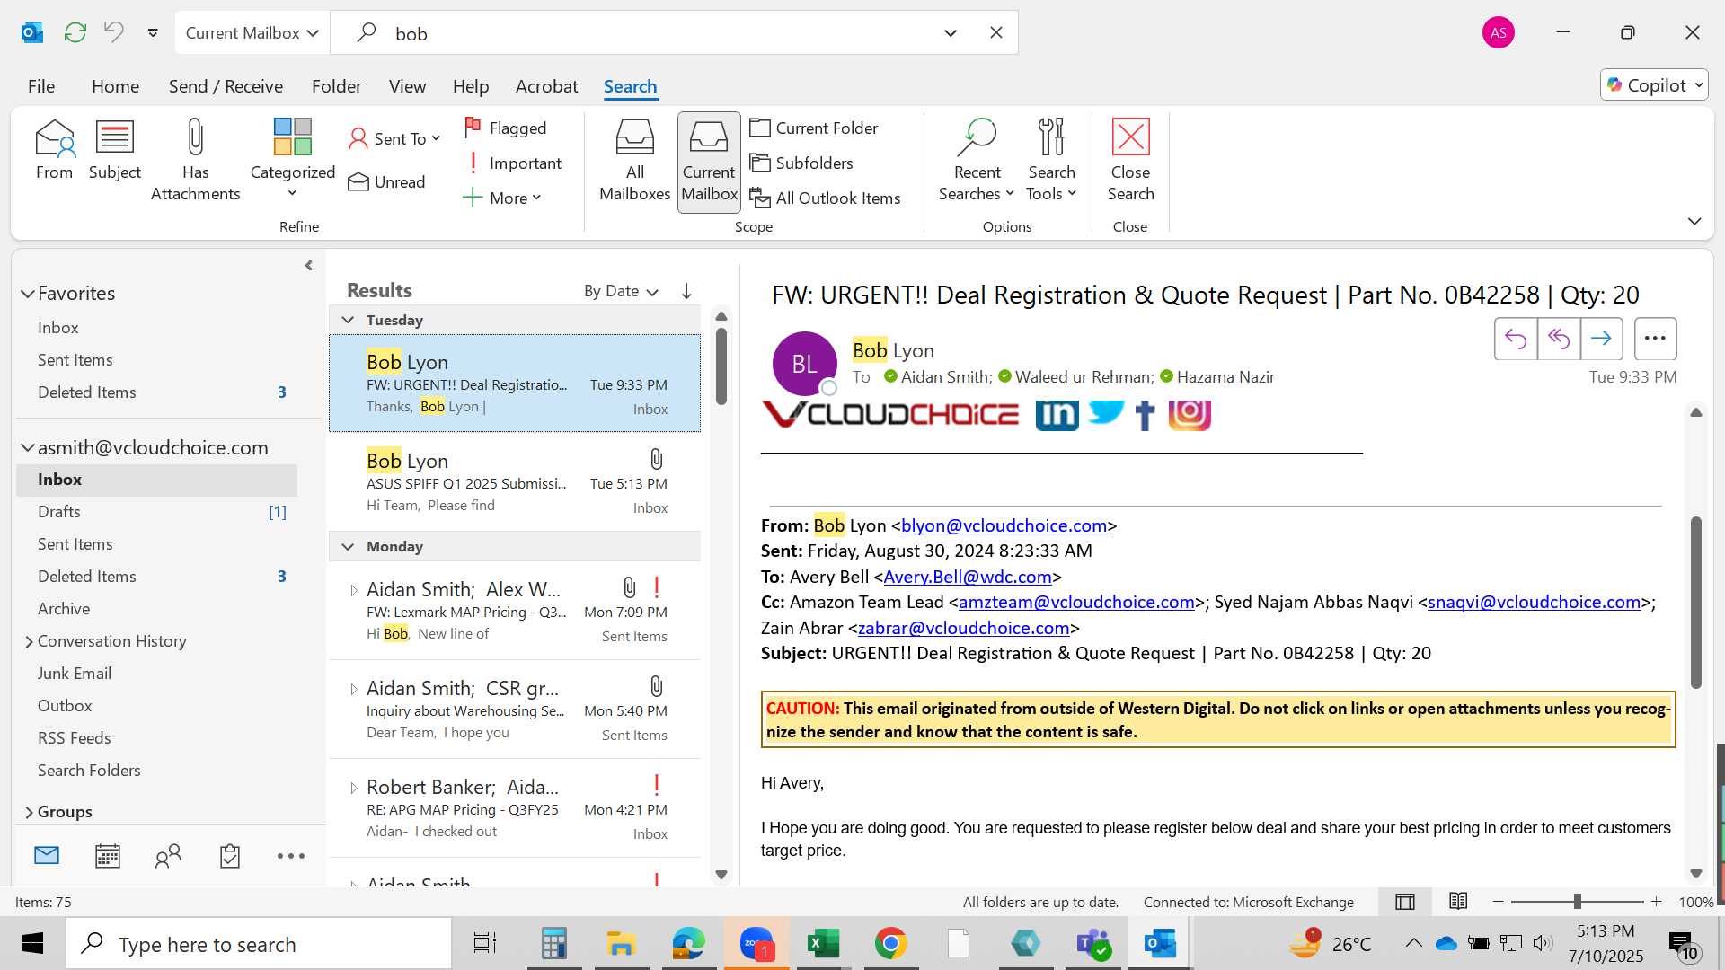Collapse the Monday results group
1725x970 pixels.
[x=348, y=546]
